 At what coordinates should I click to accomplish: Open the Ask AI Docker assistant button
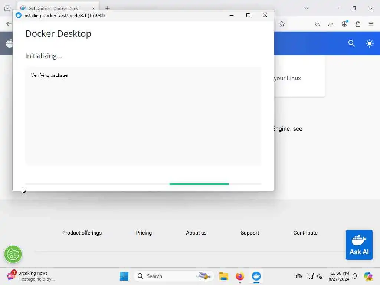pos(359,245)
